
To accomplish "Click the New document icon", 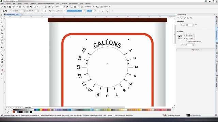I will pyautogui.click(x=2, y=7).
